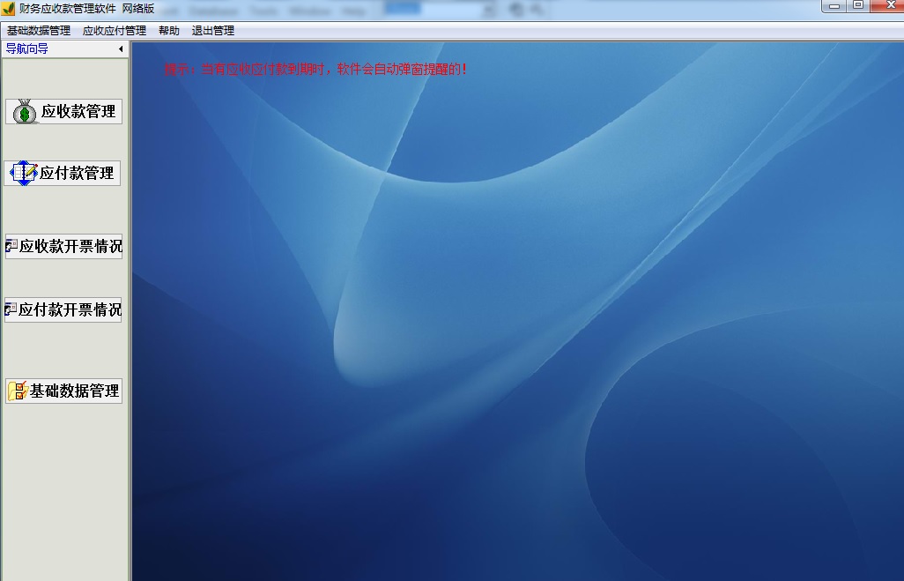Click the notepad pencil icon for 应付款管理
Viewport: 904px width, 581px height.
(x=24, y=173)
